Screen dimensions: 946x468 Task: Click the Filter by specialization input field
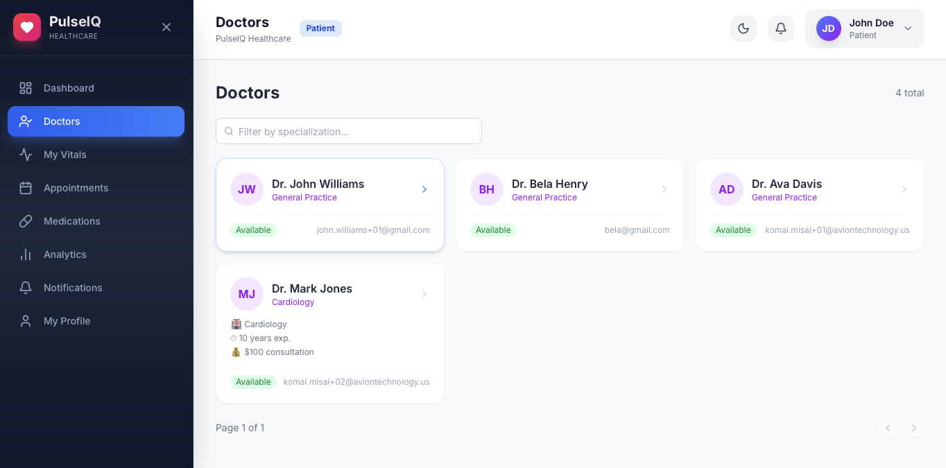click(x=349, y=131)
